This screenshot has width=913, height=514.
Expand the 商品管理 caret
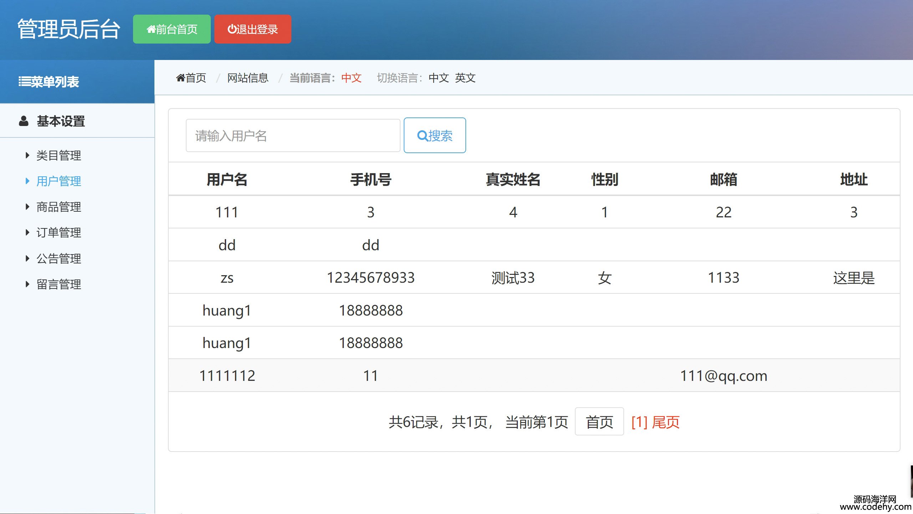point(27,207)
